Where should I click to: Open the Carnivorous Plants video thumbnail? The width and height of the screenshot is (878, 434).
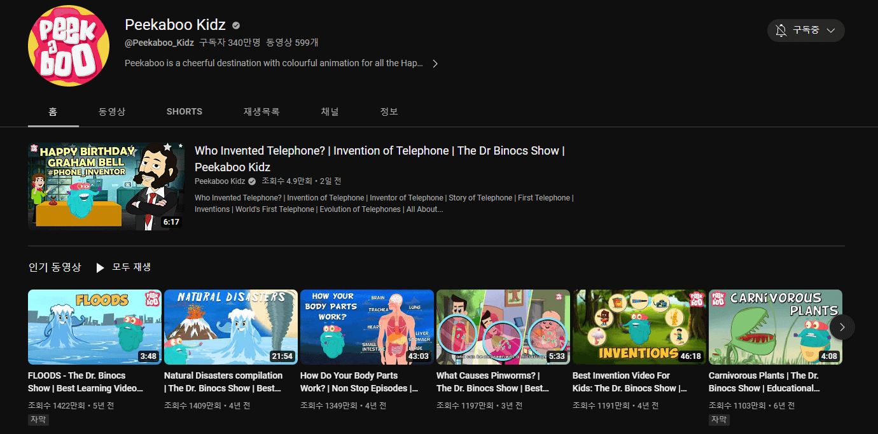776,327
